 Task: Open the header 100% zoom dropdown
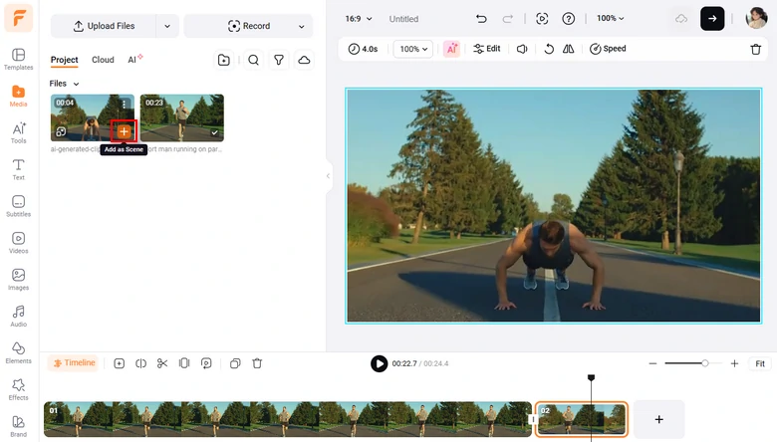pos(610,18)
